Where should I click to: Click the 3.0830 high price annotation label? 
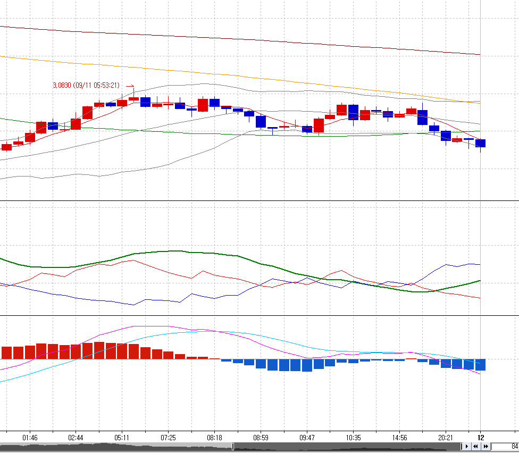pos(86,86)
